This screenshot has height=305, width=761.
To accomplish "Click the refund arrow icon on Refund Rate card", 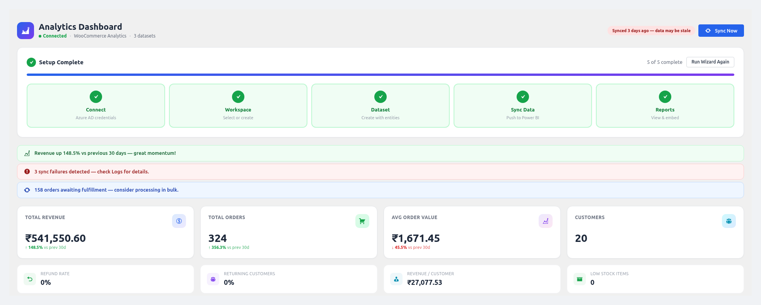I will click(x=30, y=279).
